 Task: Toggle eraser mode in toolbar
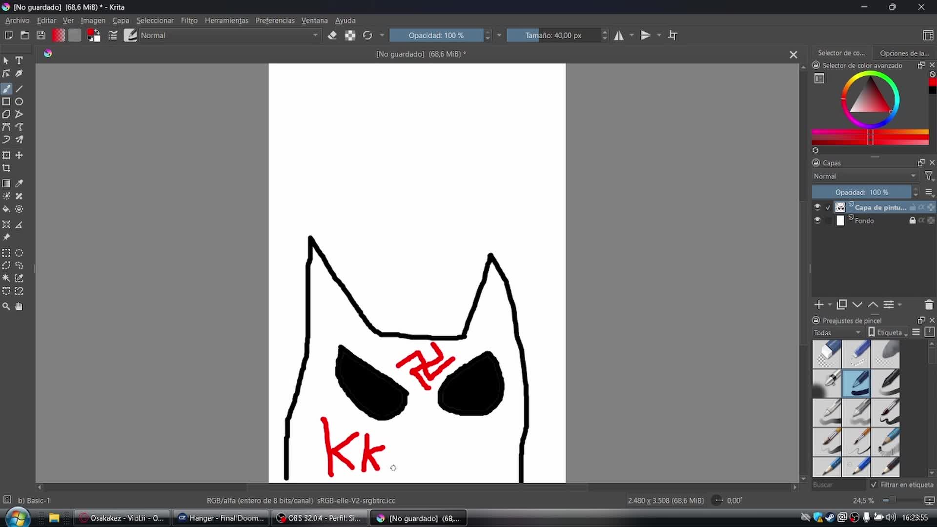pos(332,35)
